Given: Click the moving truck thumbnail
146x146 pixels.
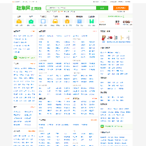Looking at the screenshot, I should pos(110,38).
